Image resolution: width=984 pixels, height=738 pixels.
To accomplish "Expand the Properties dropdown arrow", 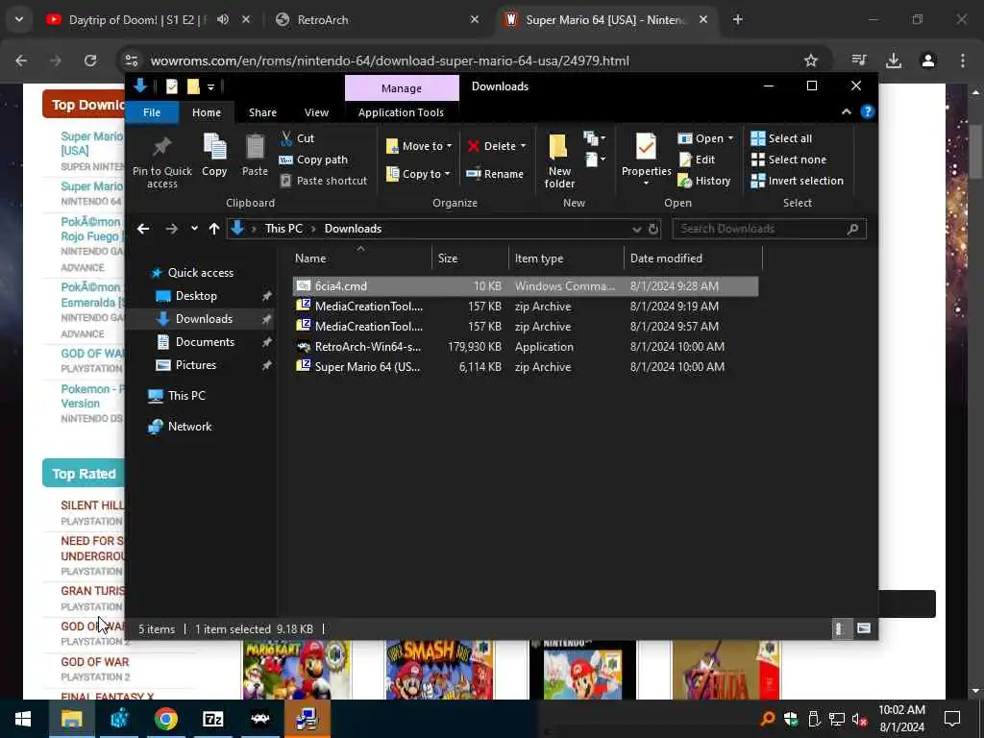I will pyautogui.click(x=646, y=184).
